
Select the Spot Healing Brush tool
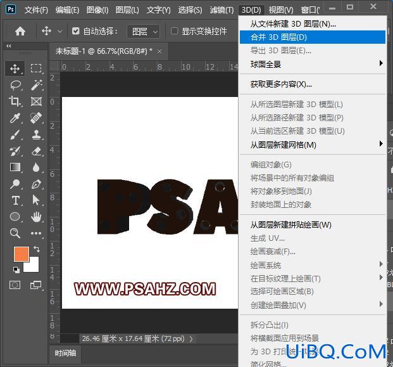tap(36, 118)
